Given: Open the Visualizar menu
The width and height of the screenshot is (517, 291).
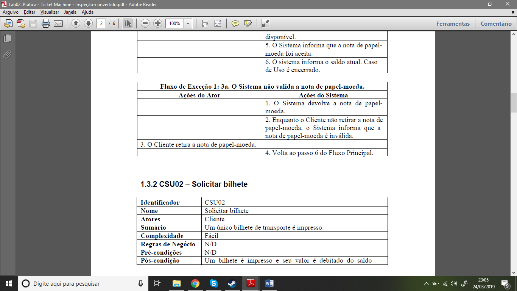Looking at the screenshot, I should click(50, 12).
